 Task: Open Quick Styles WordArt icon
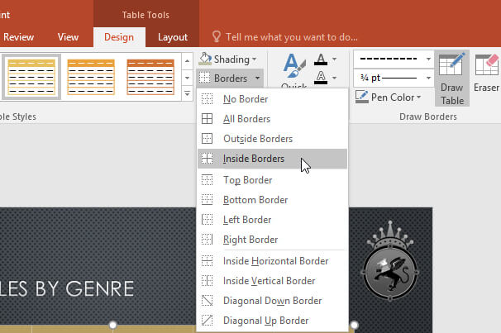tap(294, 66)
